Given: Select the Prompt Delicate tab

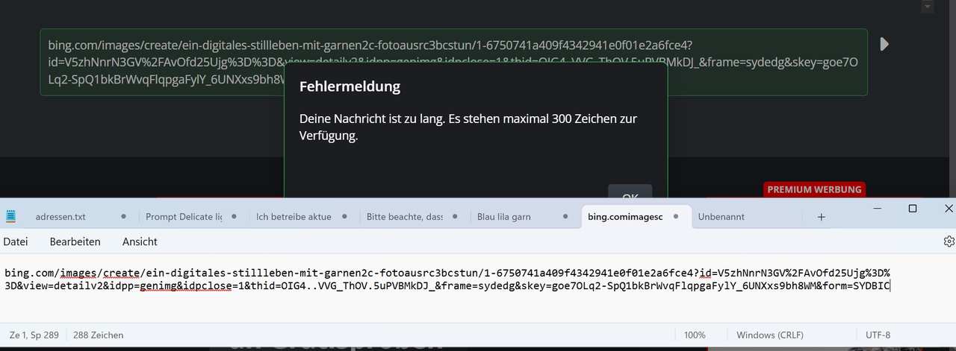Looking at the screenshot, I should click(x=184, y=217).
